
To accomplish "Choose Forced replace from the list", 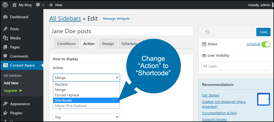I will [86, 95].
